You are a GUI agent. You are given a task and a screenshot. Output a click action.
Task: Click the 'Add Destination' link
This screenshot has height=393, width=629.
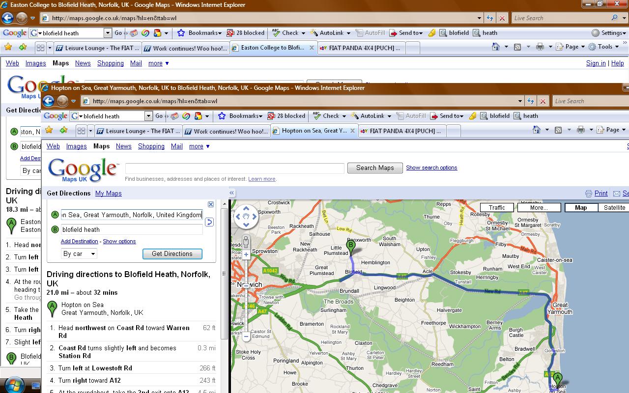point(80,241)
